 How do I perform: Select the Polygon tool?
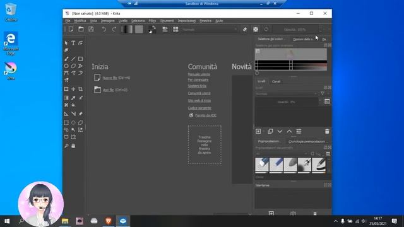pos(73,66)
